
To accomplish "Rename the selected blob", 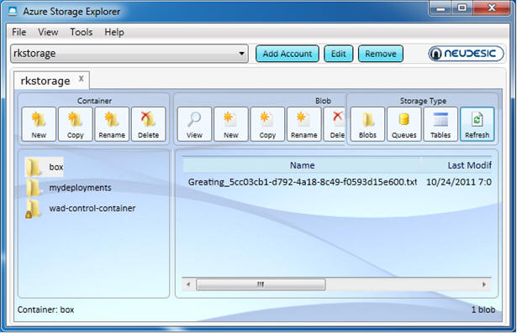I will [x=304, y=124].
